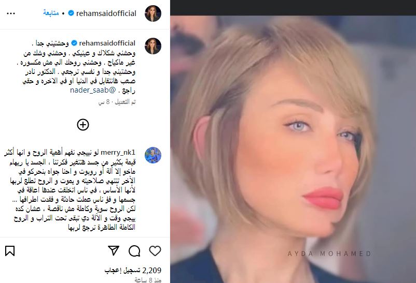Click the verified badge beside the header username

point(71,13)
